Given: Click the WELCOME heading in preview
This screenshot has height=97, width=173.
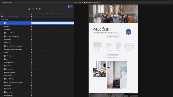Looking at the screenshot, I should 101,29.
